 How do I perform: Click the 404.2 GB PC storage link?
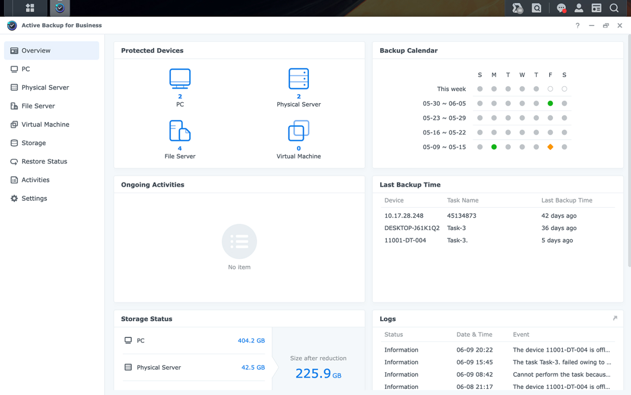click(252, 340)
